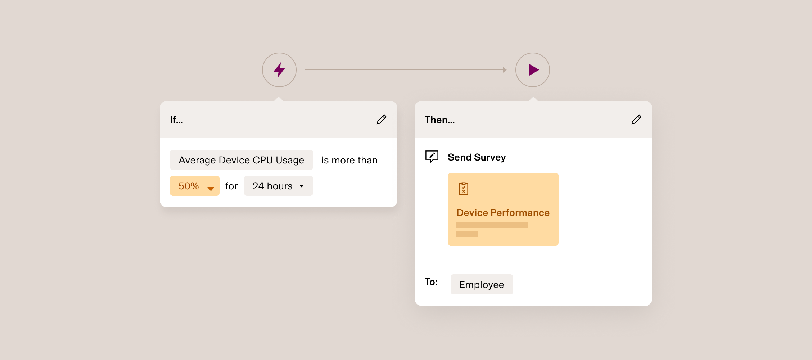Open the 24 hours duration dropdown
Image resolution: width=812 pixels, height=360 pixels.
pyautogui.click(x=278, y=186)
